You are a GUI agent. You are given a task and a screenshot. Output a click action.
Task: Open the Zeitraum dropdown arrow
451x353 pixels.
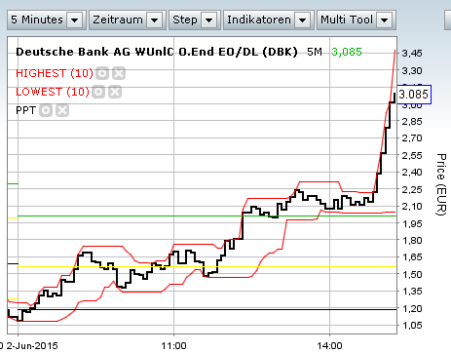click(x=155, y=20)
